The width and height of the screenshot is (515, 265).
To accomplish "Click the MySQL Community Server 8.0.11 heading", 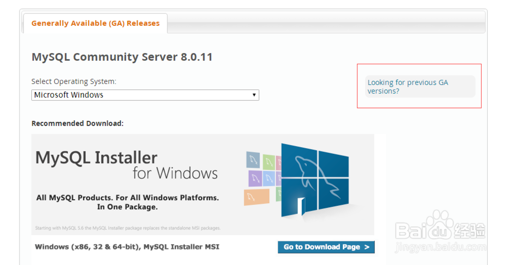I will pyautogui.click(x=122, y=57).
